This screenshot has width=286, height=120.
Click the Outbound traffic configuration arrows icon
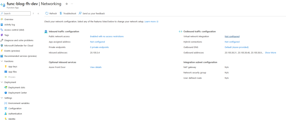coord(181,32)
